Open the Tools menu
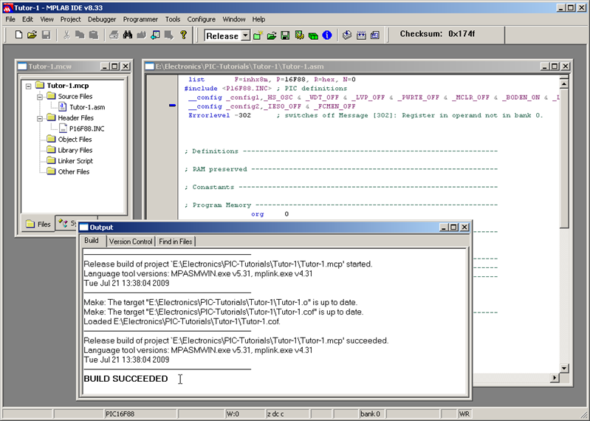This screenshot has width=590, height=421. (173, 19)
